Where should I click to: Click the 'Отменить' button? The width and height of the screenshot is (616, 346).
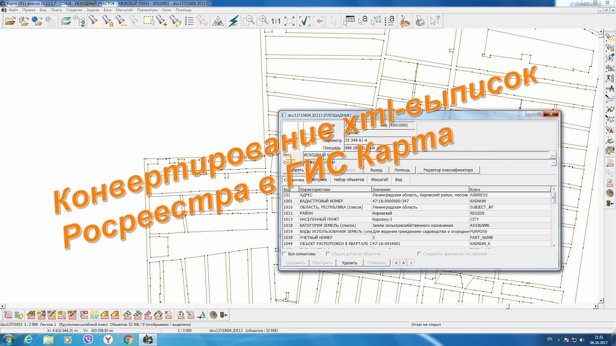pos(376,263)
